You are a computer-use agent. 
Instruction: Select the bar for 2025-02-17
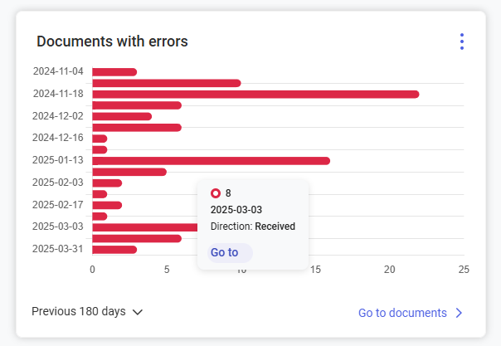[x=107, y=205]
